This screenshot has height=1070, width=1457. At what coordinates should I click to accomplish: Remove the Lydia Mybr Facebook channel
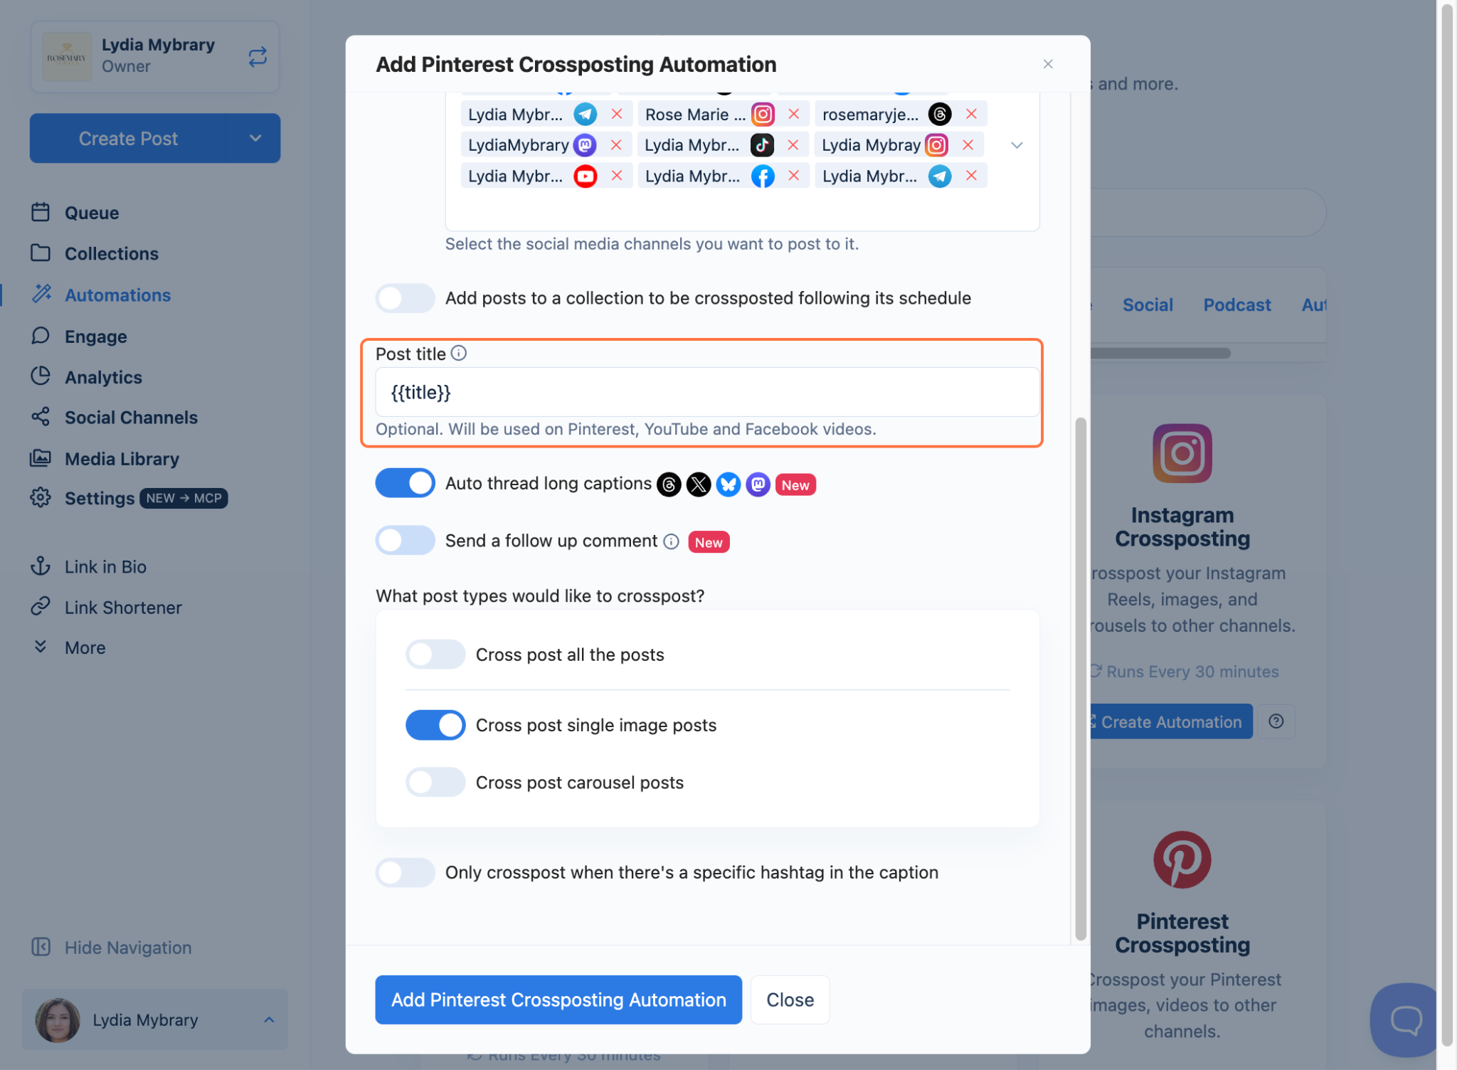[x=794, y=176]
